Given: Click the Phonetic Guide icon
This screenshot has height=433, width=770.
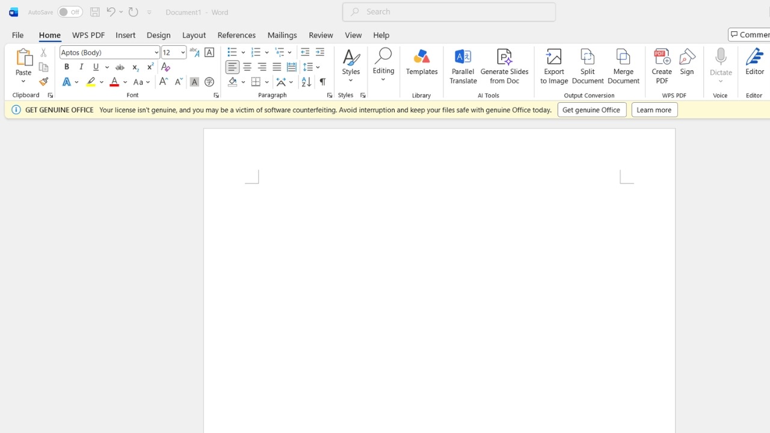Looking at the screenshot, I should pos(194,52).
